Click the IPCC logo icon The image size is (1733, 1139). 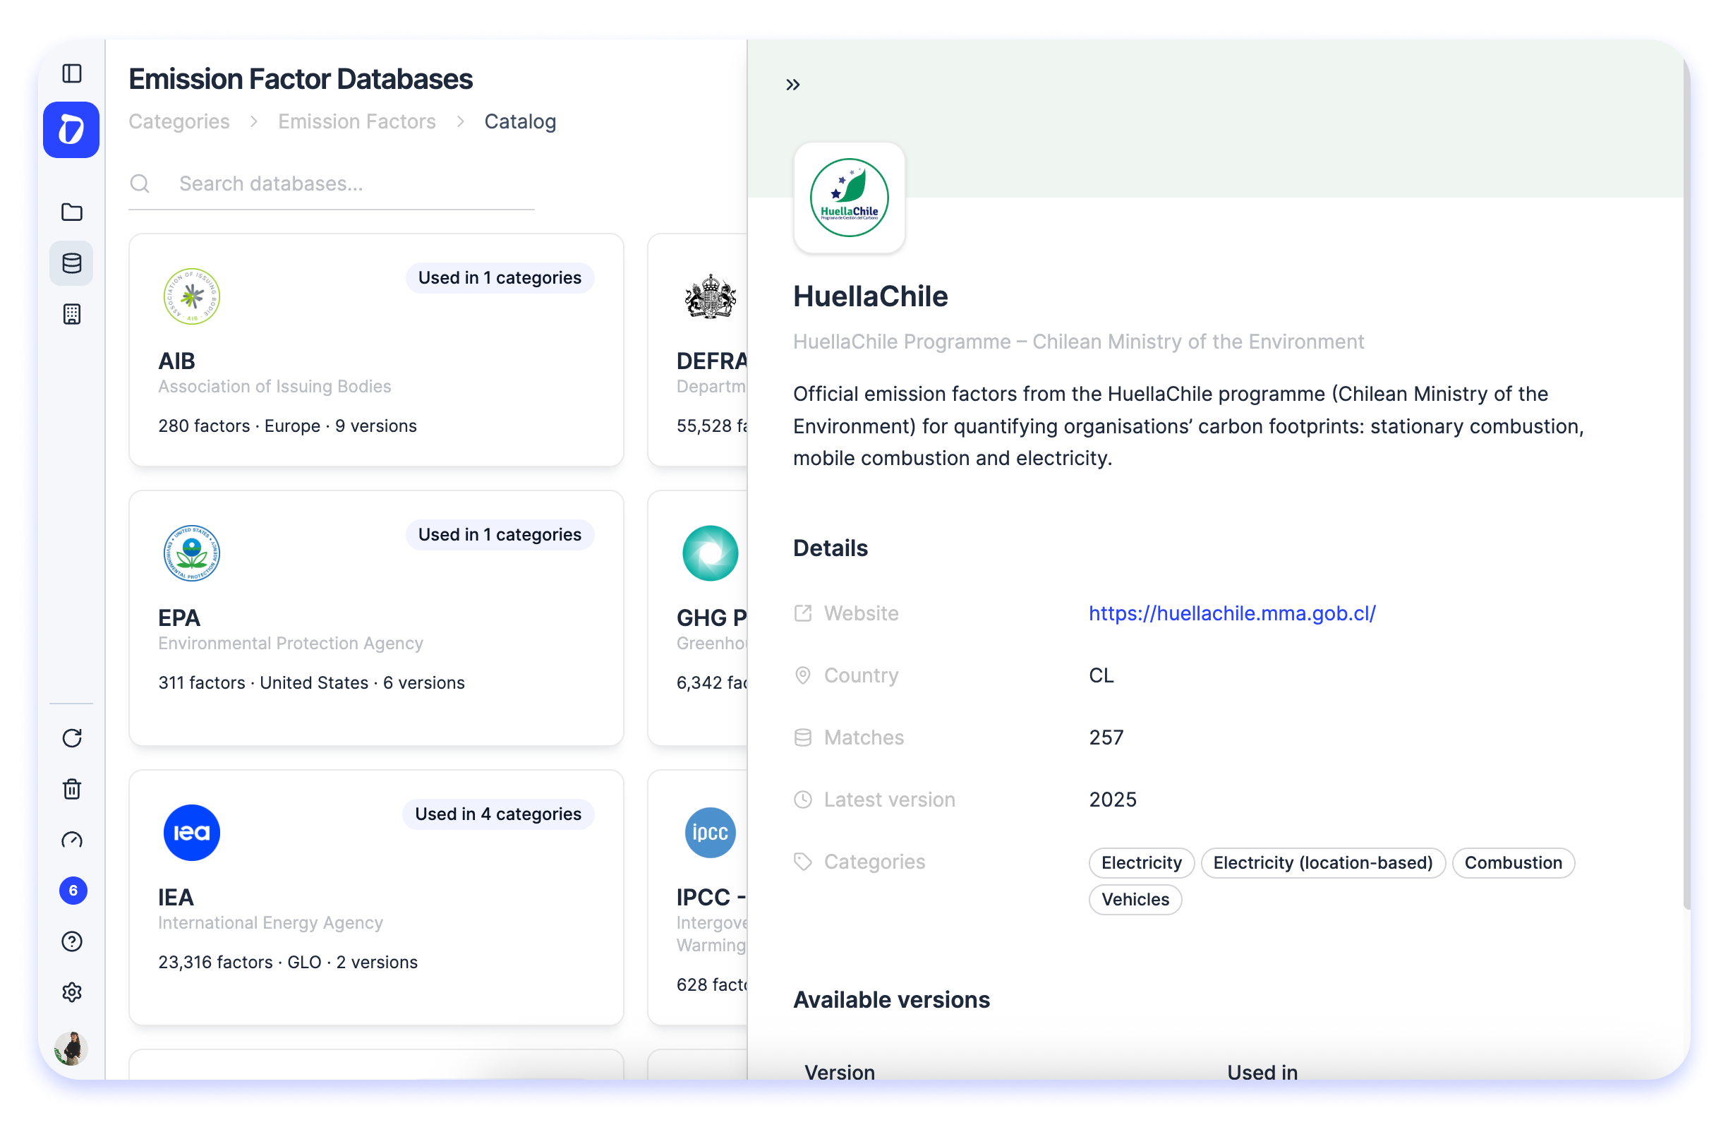coord(711,834)
